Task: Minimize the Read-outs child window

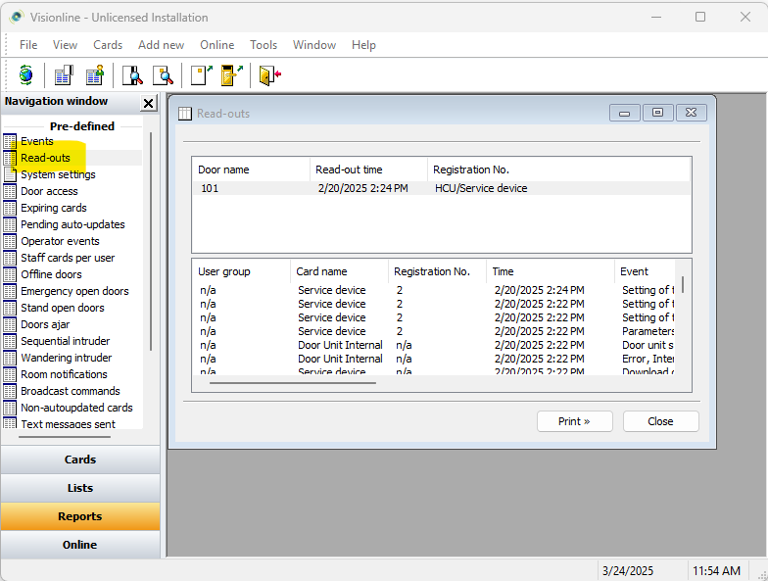Action: click(625, 113)
